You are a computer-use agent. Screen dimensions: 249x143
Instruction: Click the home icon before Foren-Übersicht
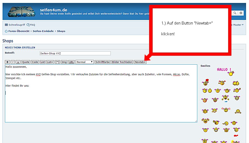6,31
